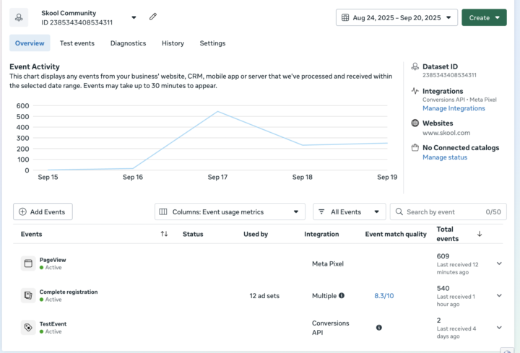Click the search magnifier icon
The image size is (520, 353).
click(x=399, y=212)
